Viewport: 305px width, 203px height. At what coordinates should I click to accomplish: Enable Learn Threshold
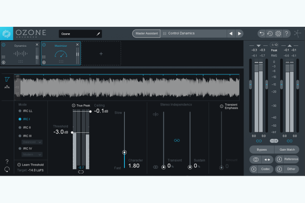19,165
